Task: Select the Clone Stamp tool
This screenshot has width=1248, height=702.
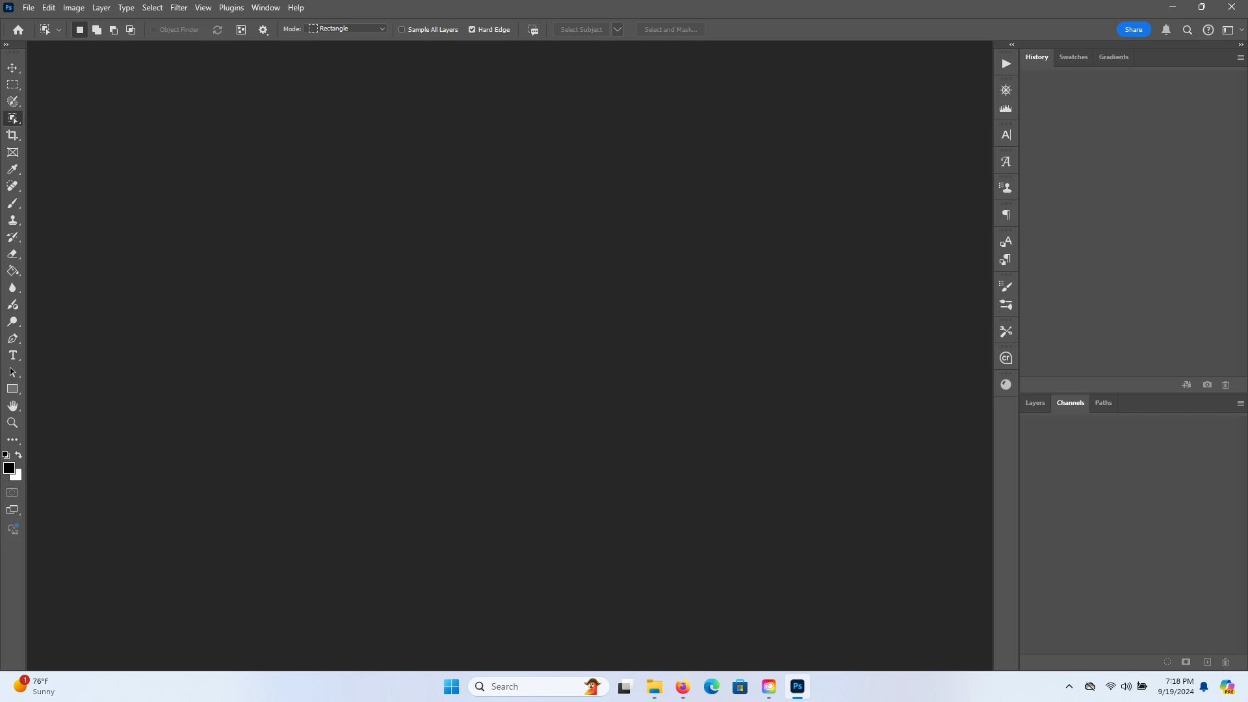Action: 12,220
